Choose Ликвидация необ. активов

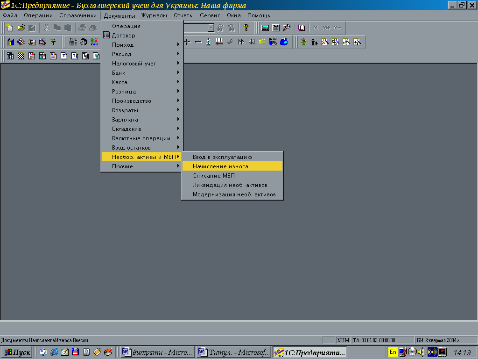(232, 185)
